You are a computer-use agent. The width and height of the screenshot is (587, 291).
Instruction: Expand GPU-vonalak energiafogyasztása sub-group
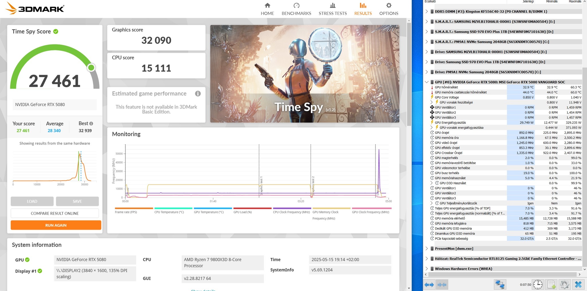point(432,127)
